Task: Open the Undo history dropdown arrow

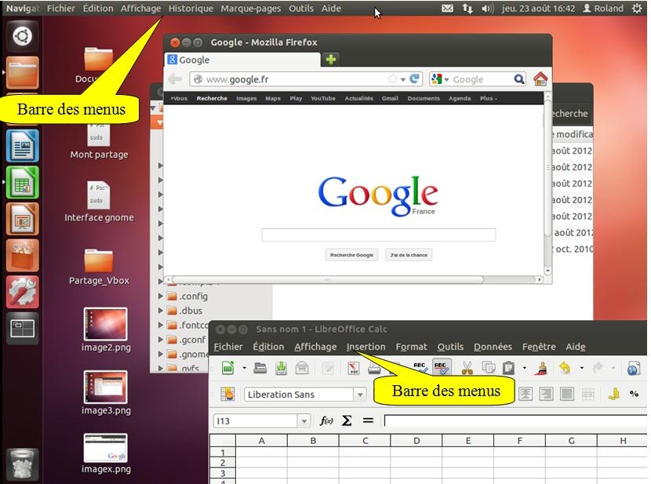Action: coord(582,368)
